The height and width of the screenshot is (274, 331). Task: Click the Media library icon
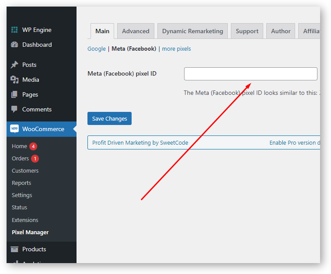14,80
